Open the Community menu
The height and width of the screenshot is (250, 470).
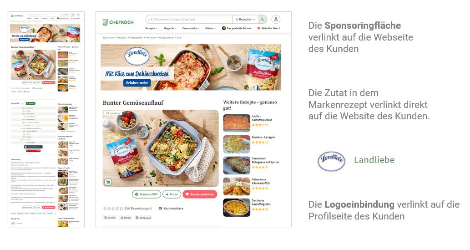tap(191, 28)
